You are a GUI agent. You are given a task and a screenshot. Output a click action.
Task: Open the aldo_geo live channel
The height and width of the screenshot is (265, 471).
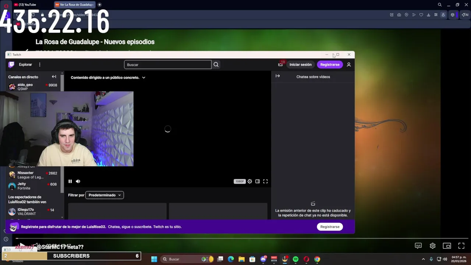click(x=33, y=86)
